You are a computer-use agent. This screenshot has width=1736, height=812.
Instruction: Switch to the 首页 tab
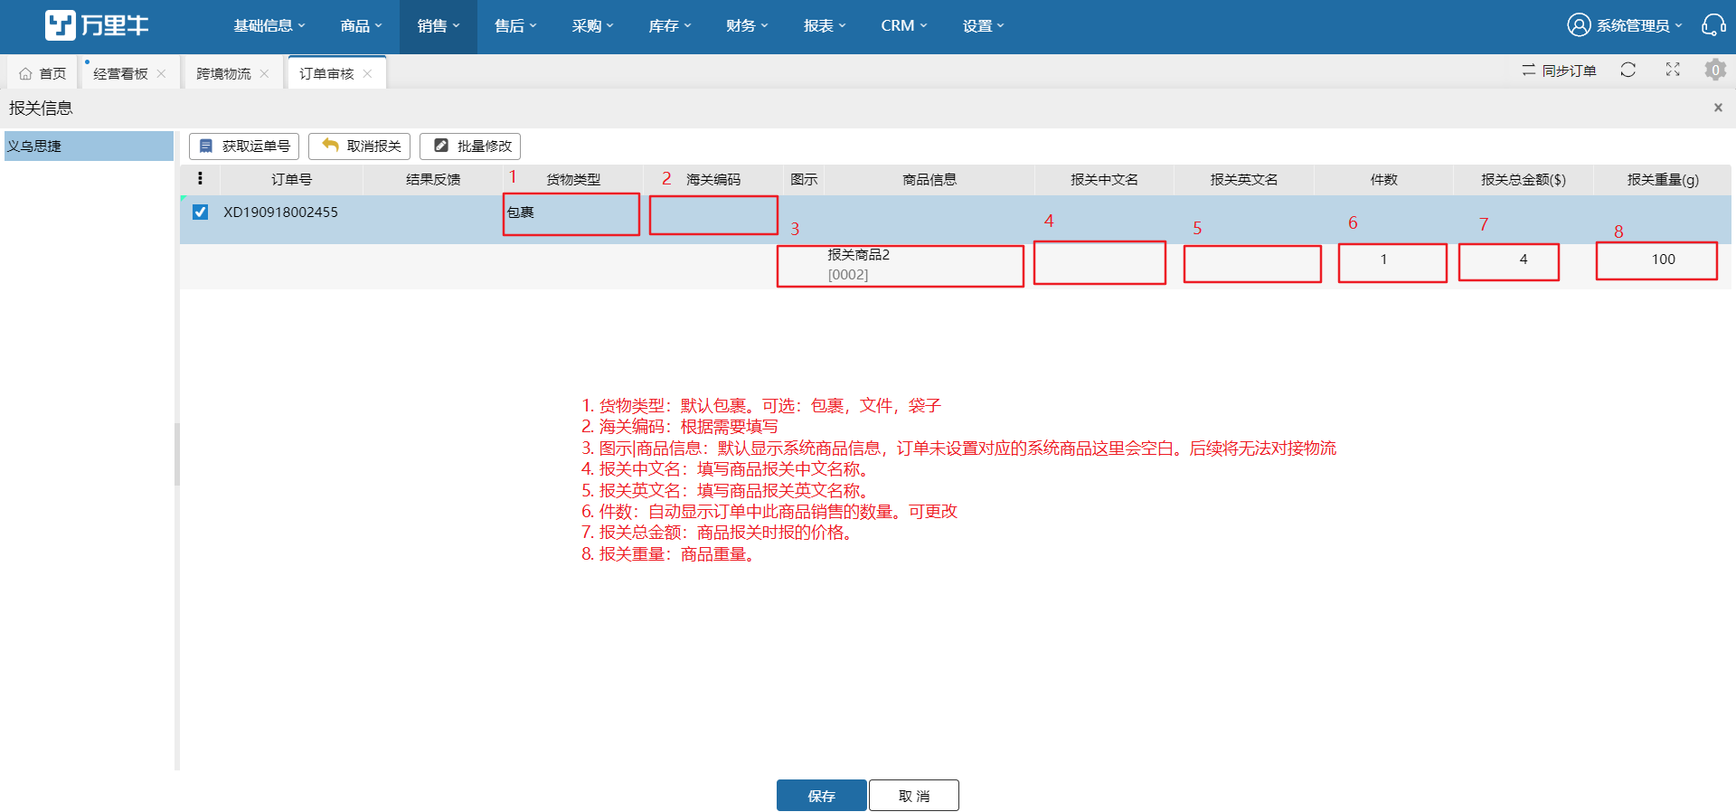click(x=42, y=73)
